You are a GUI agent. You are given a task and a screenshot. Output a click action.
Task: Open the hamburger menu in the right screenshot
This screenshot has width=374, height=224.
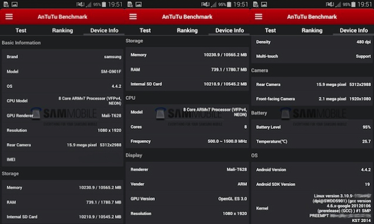pos(258,17)
